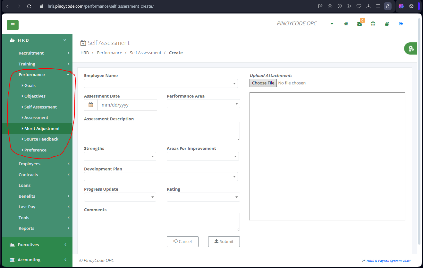The width and height of the screenshot is (423, 268).
Task: Click the HRIS & Payroll System v3.01 link
Action: (x=388, y=261)
